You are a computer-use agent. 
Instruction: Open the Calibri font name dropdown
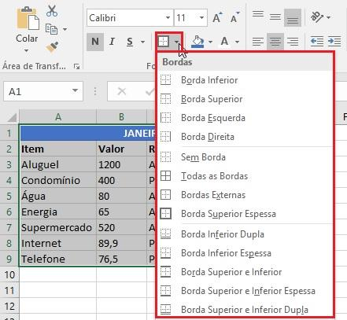coord(168,17)
